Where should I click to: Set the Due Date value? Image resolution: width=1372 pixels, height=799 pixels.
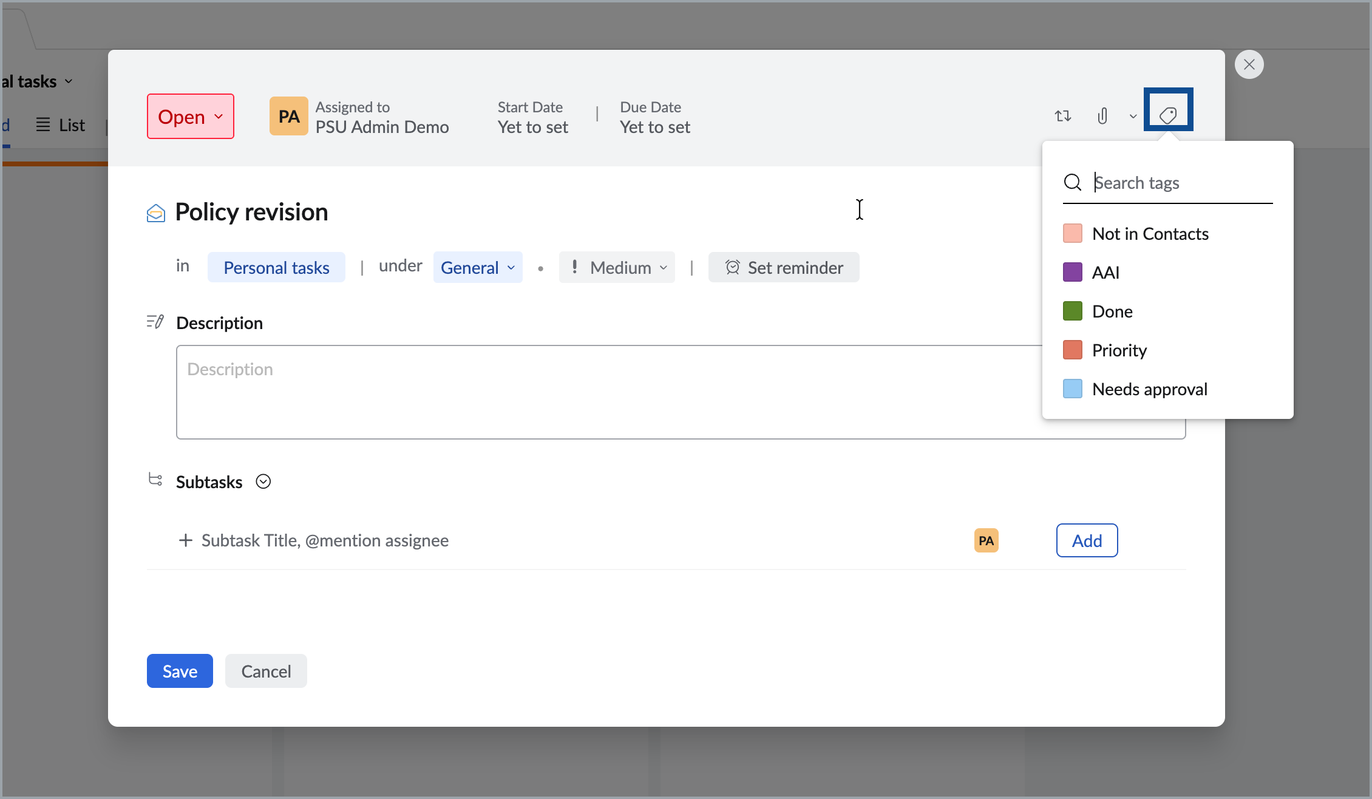coord(655,127)
